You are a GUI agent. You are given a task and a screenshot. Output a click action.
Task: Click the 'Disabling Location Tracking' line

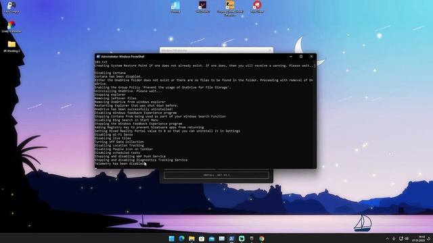119,146
